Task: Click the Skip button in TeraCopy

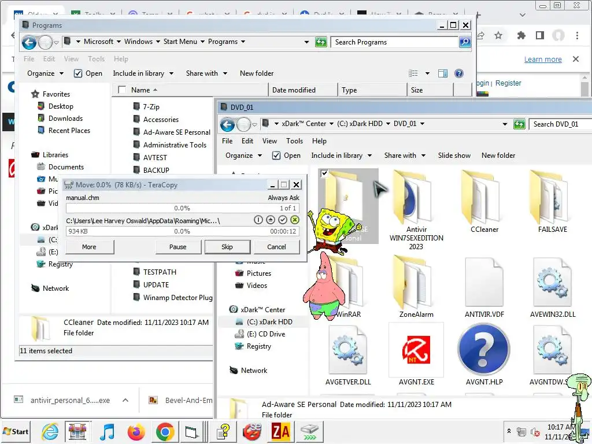Action: [227, 247]
